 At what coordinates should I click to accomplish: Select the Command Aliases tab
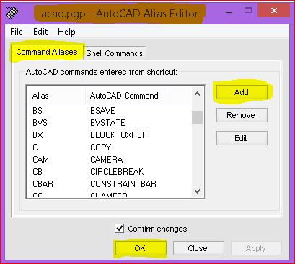[x=47, y=52]
